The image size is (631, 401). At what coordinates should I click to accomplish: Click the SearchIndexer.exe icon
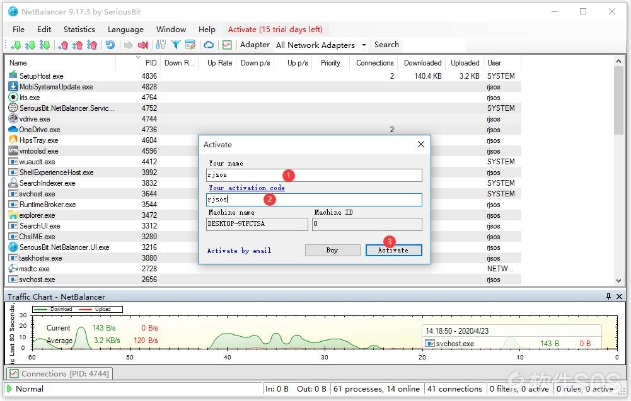point(13,183)
